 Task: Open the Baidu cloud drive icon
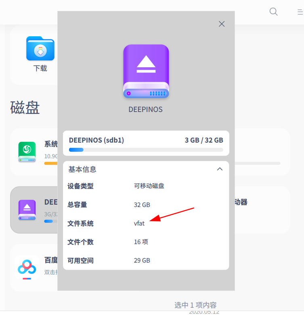click(27, 269)
